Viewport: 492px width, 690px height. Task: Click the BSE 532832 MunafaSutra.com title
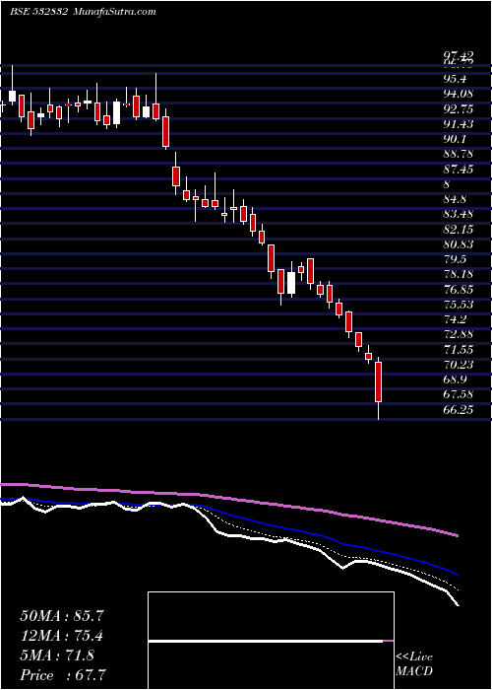pos(83,12)
